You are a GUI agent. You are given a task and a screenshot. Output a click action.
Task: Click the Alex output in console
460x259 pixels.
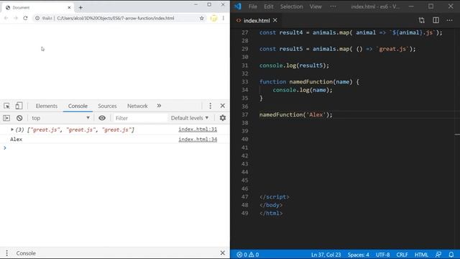click(x=16, y=140)
